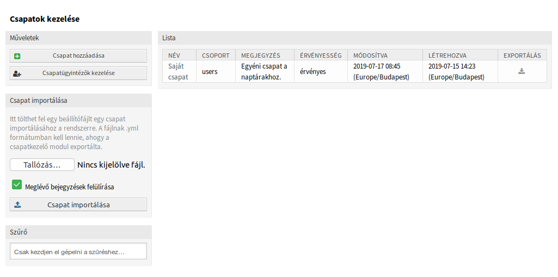The height and width of the screenshot is (277, 558).
Task: Click the Csapat importálása panel header
Action: click(78, 101)
